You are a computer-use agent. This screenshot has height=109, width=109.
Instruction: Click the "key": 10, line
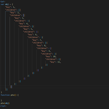pyautogui.click(x=51, y=56)
